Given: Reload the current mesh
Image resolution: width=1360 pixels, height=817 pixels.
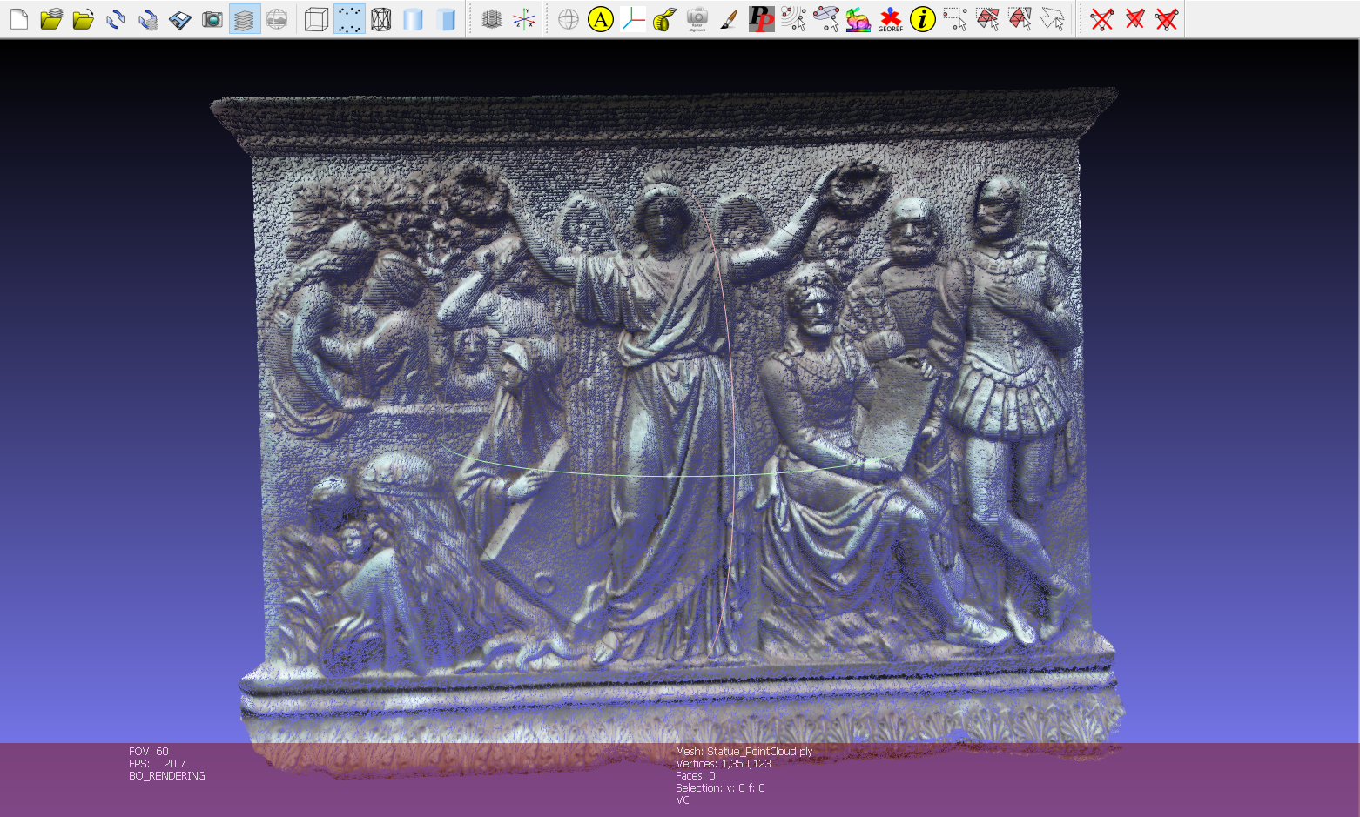Looking at the screenshot, I should (x=115, y=19).
